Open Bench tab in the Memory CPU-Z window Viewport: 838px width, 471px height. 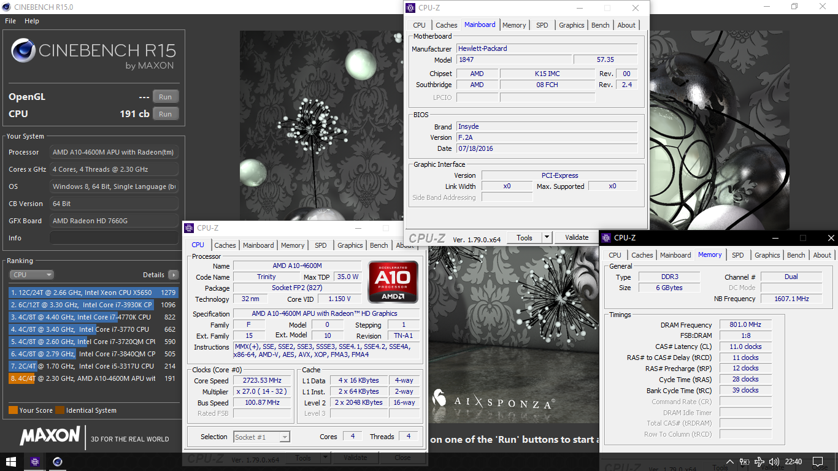(x=796, y=255)
